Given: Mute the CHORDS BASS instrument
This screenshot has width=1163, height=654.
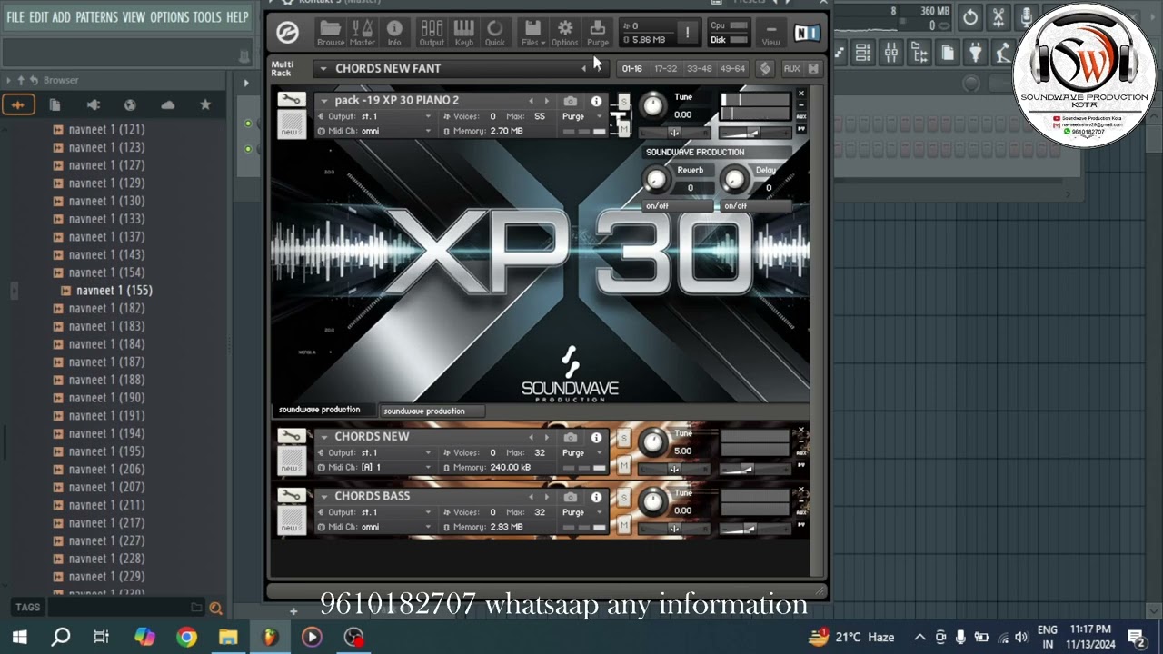Looking at the screenshot, I should coord(623,527).
